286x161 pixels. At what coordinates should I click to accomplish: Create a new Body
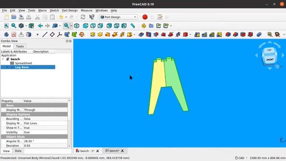(x=6, y=34)
